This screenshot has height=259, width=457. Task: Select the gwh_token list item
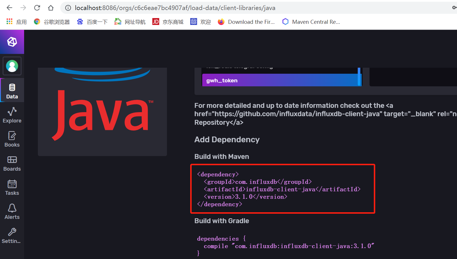click(x=280, y=80)
